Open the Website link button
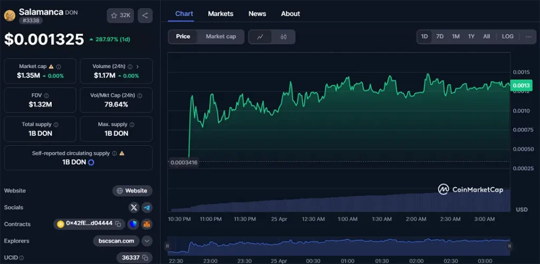Screen dimensions: 540x264 click(x=132, y=191)
